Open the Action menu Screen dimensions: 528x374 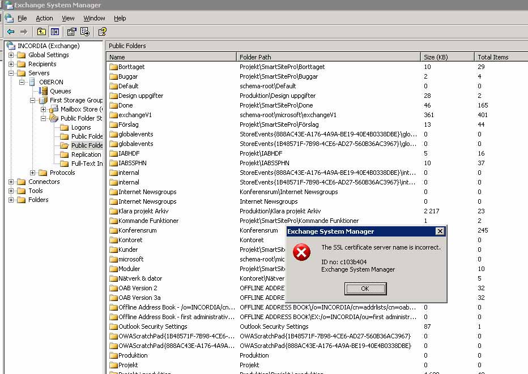coord(44,18)
